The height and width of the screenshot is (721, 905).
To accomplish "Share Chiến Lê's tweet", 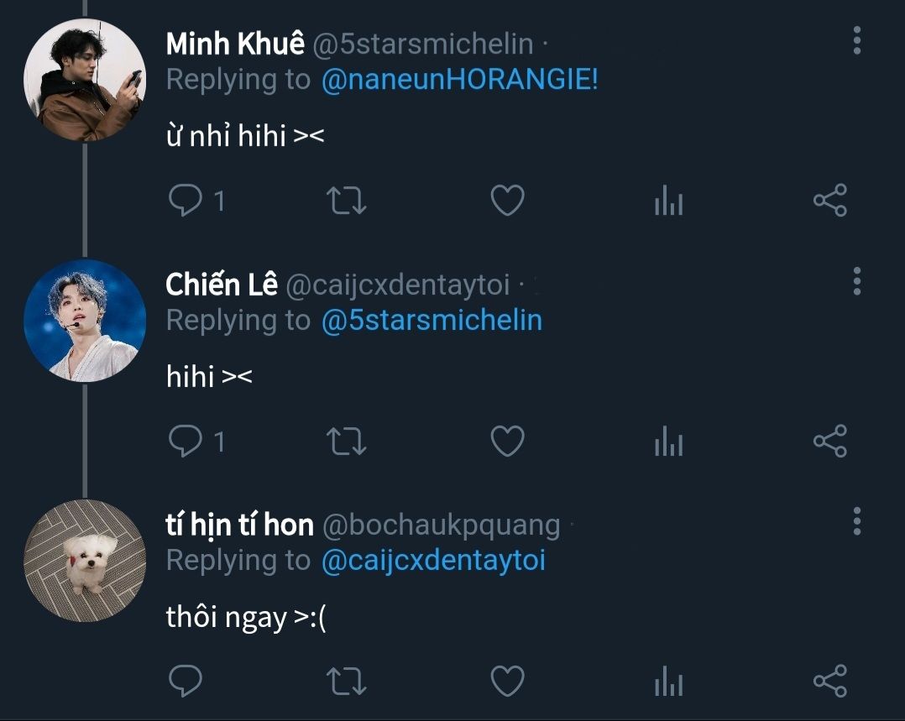I will 829,441.
